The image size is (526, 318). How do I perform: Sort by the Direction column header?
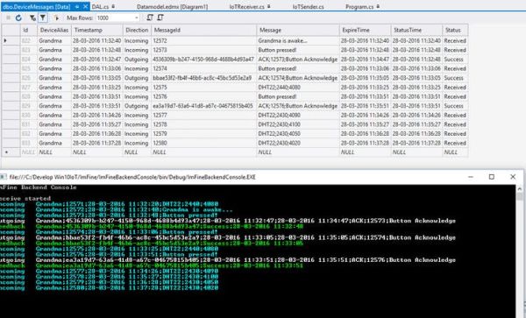137,30
